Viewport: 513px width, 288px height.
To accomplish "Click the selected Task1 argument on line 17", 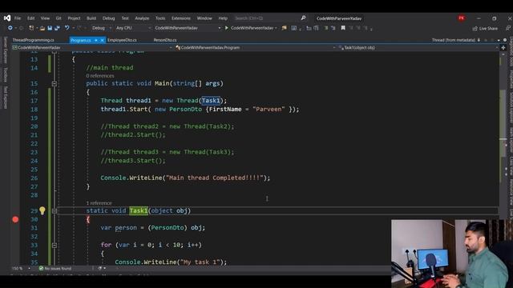I will (211, 101).
